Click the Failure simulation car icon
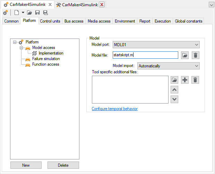Image resolution: width=215 pixels, height=174 pixels. pyautogui.click(x=28, y=59)
